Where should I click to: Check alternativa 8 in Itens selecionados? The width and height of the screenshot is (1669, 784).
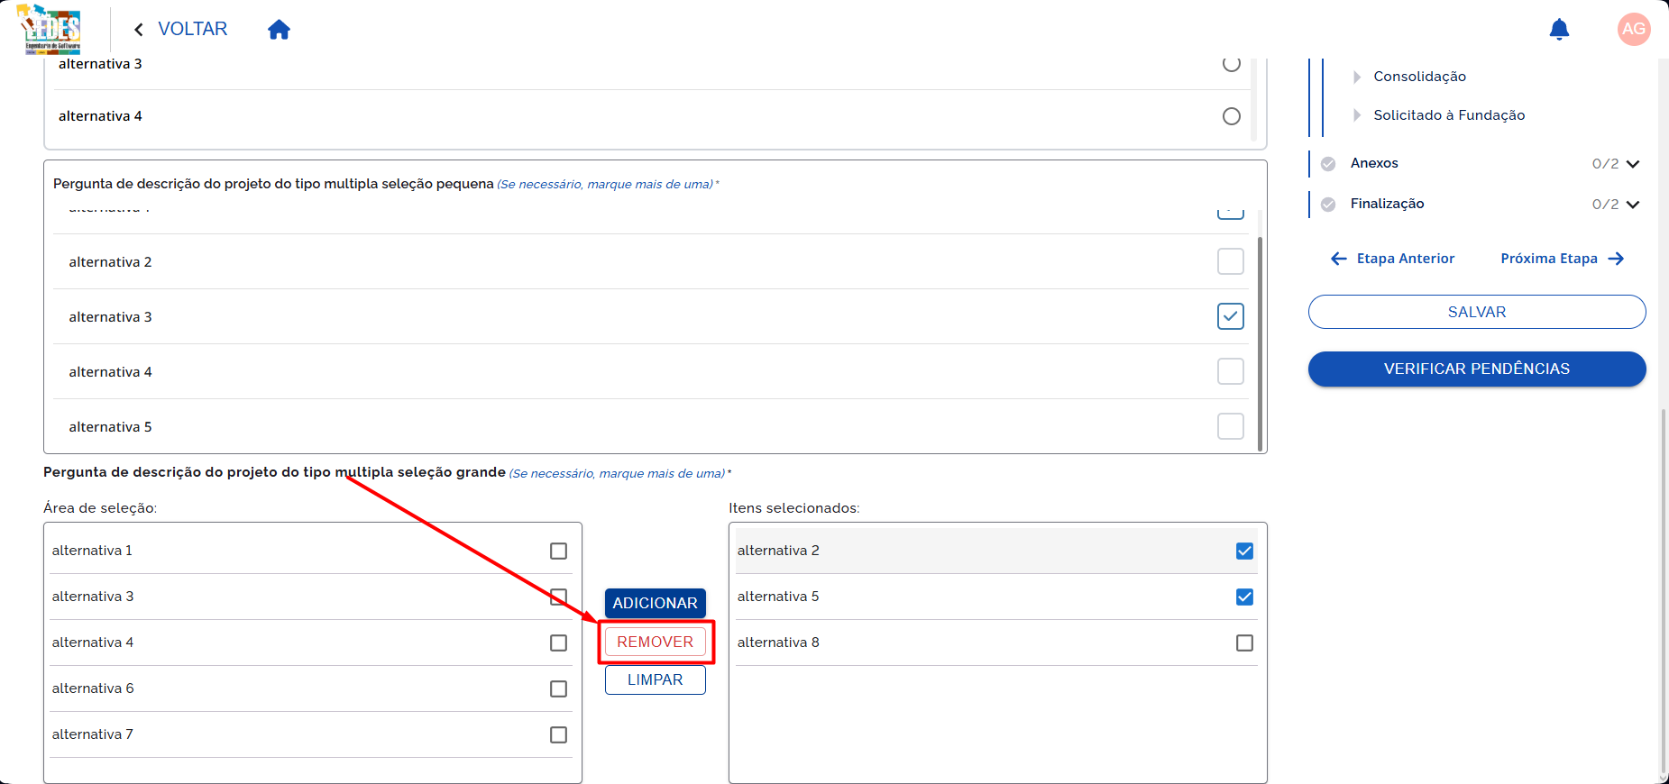coord(1244,643)
